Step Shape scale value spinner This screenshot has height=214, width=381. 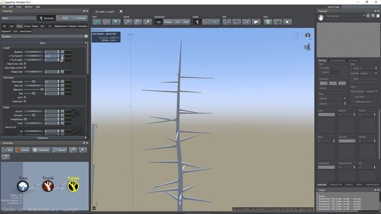point(58,72)
